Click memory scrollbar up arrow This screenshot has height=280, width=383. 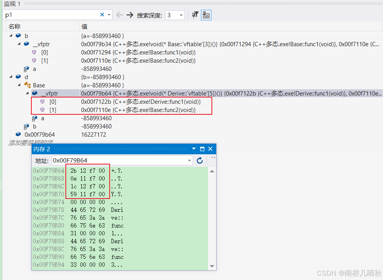click(212, 171)
